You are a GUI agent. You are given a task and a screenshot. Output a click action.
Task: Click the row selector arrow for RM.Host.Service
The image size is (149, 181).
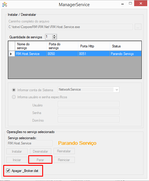tap(11, 54)
